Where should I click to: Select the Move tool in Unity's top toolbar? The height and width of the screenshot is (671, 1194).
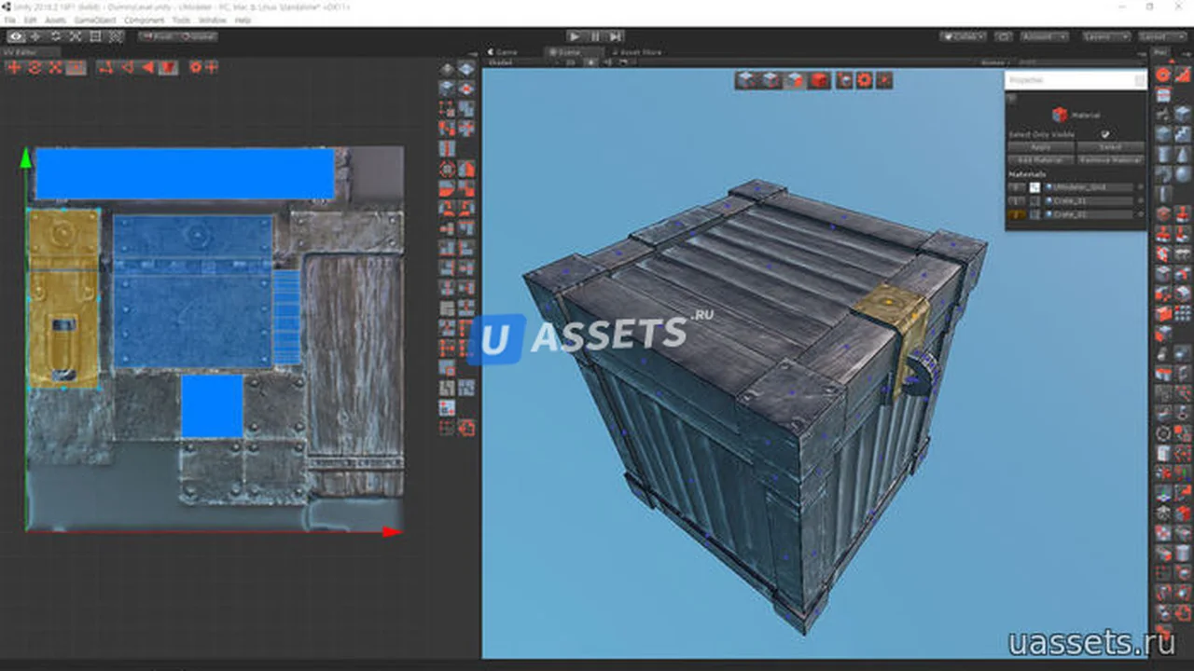coord(35,36)
